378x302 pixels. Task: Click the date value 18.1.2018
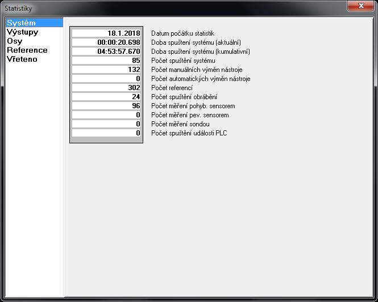tap(106, 33)
